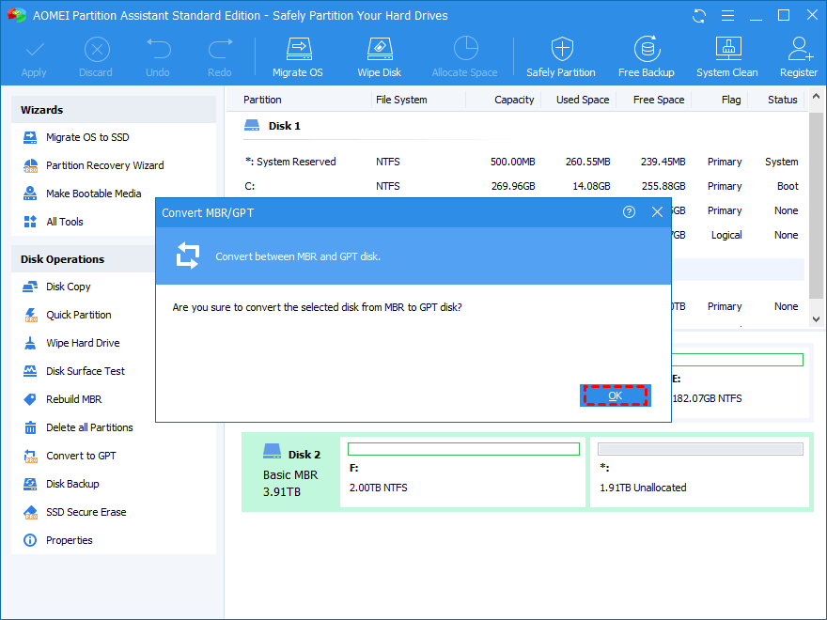Open System Clean from the toolbar
This screenshot has height=620, width=827.
click(727, 57)
